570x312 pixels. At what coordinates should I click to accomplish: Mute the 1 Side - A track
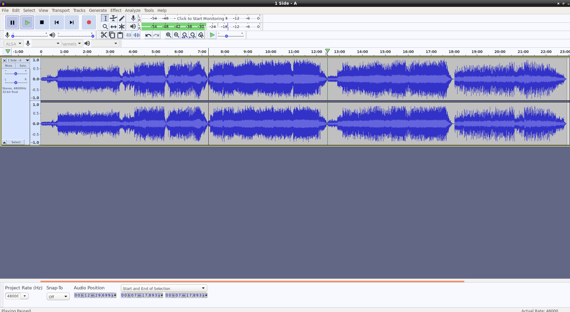point(9,66)
